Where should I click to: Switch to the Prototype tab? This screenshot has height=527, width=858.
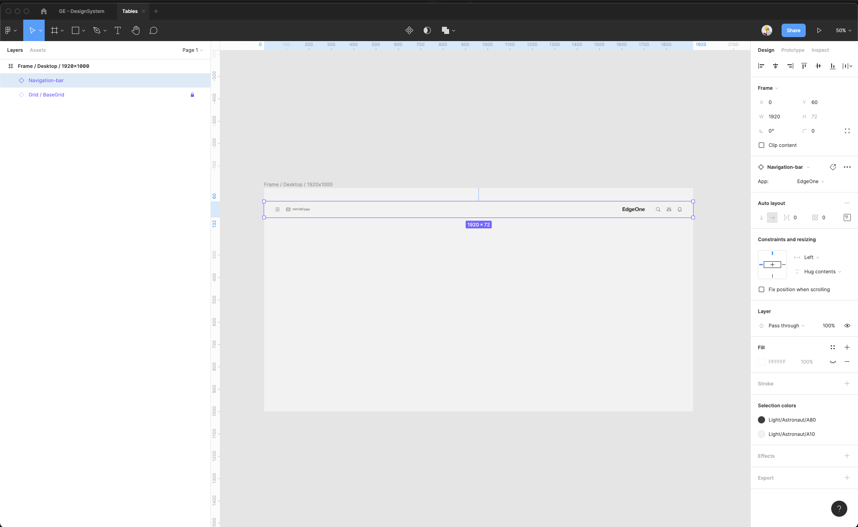click(x=792, y=50)
